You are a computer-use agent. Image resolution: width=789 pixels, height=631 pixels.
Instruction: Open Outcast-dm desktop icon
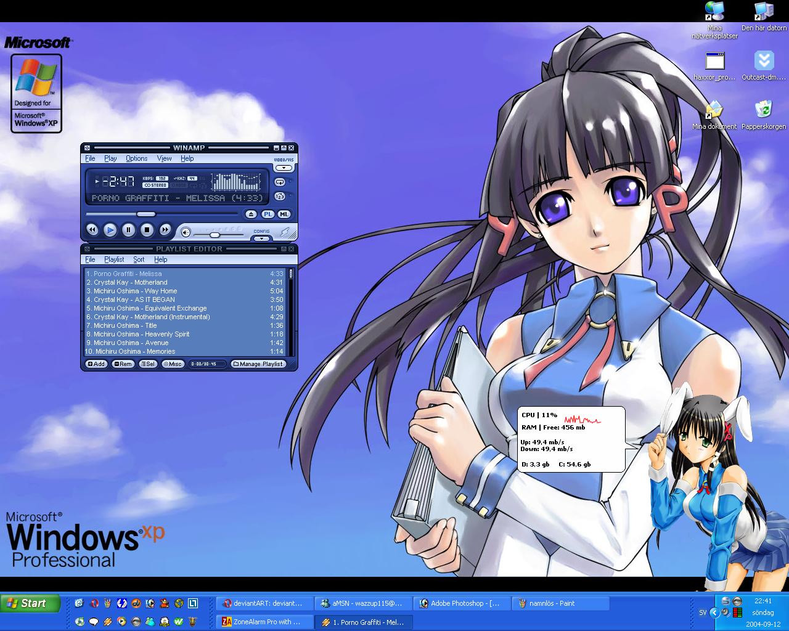764,66
